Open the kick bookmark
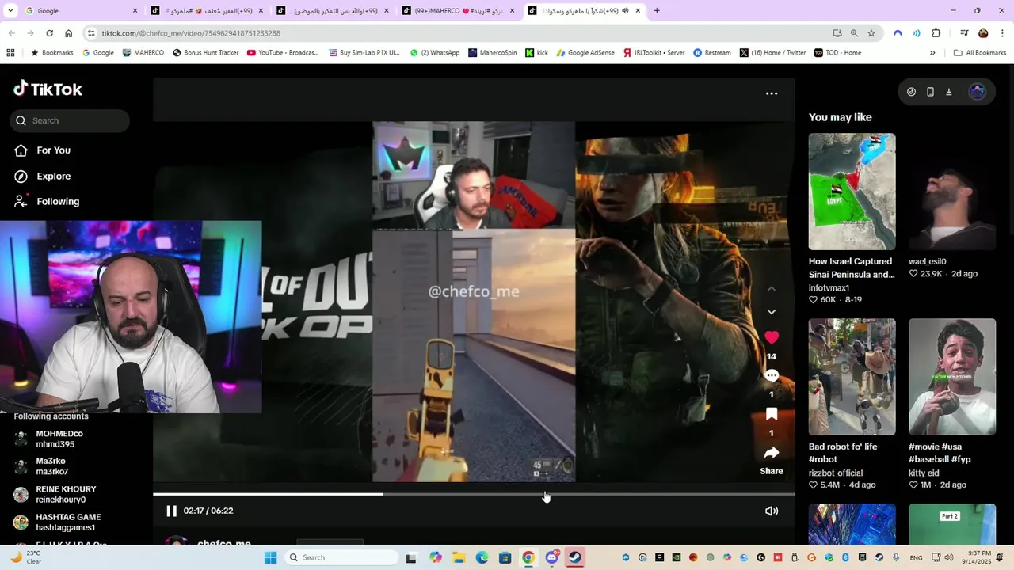 536,53
